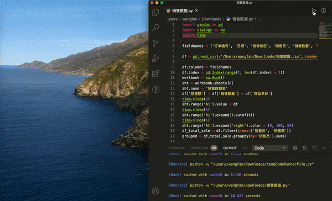Screen dimensions: 332x201
Task: Click the ellipsis breadcrumb segment
Action: pyautogui.click(x=259, y=19)
